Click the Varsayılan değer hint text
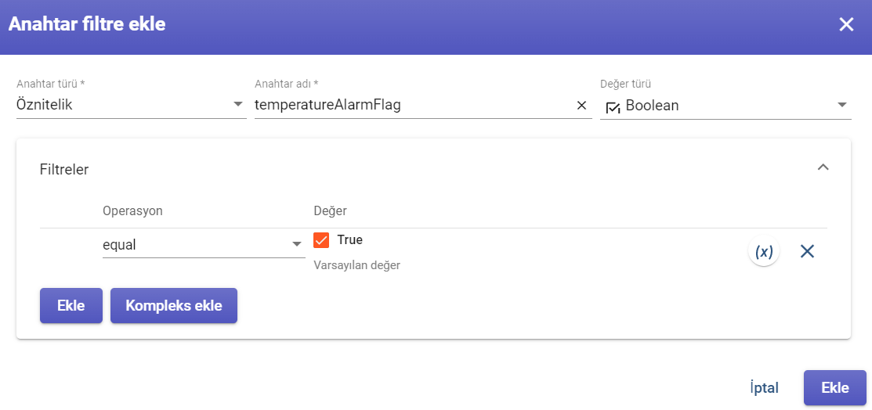The image size is (872, 410). [357, 265]
